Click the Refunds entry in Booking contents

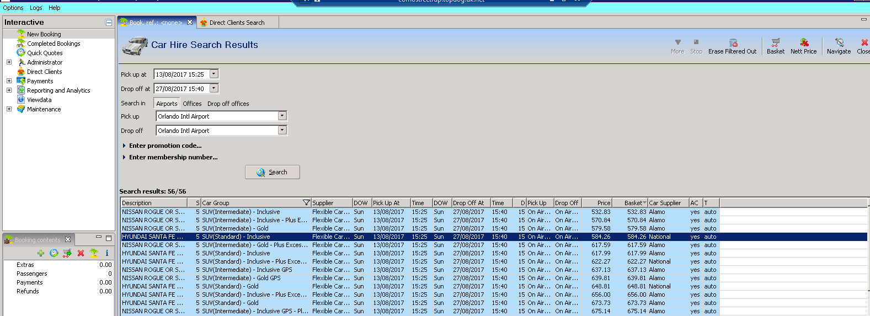28,291
